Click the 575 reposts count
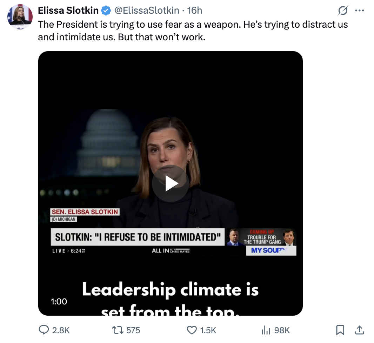 (x=133, y=330)
